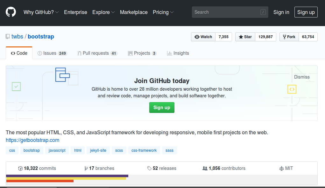Viewport: 325px width, 188px height.
Task: Click the commits history clock icon
Action: tap(20, 169)
